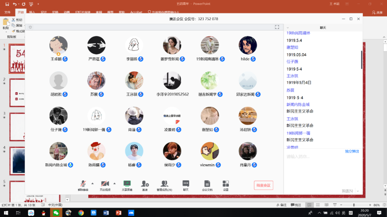Screen dimensions: 387x217
Task: Start slideshow from beginning icon in quick access
Action: coord(31,4)
